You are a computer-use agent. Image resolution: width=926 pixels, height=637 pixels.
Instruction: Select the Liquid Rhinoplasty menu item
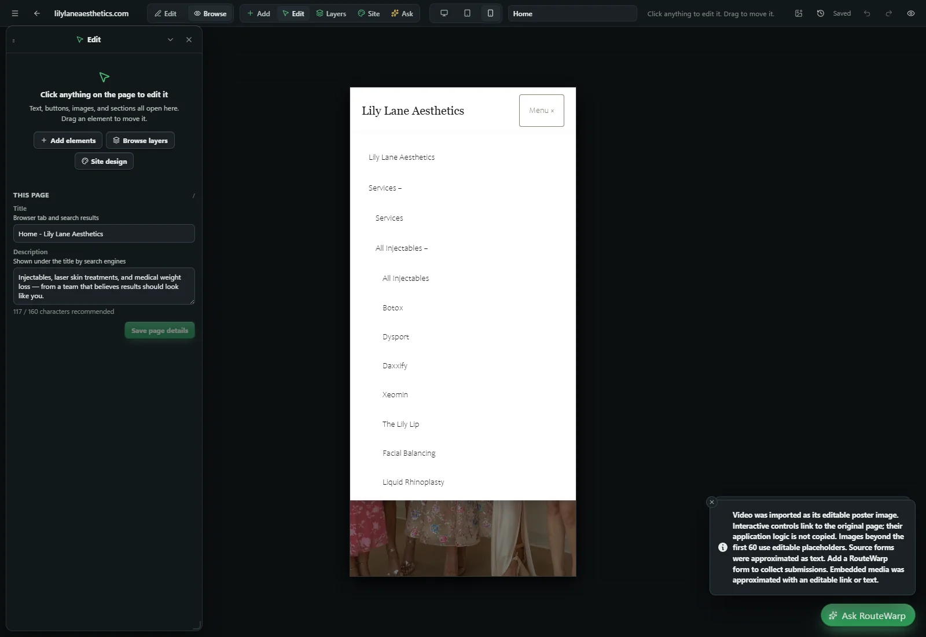tap(413, 482)
